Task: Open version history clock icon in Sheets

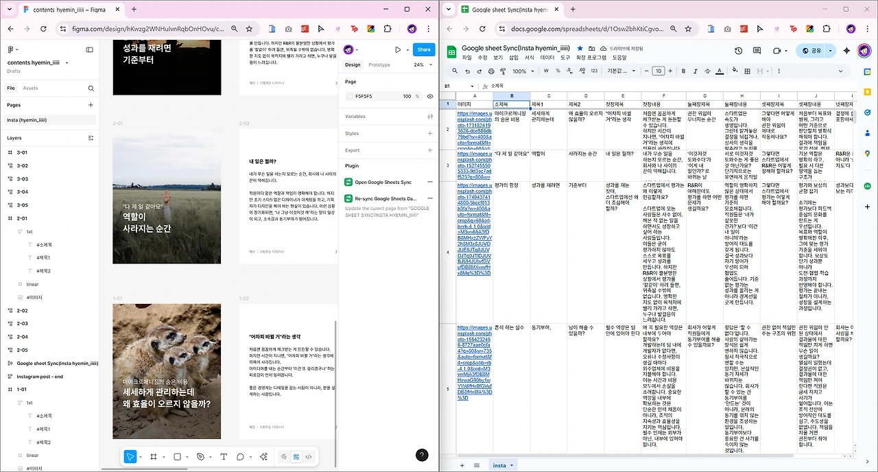Action: tap(738, 51)
